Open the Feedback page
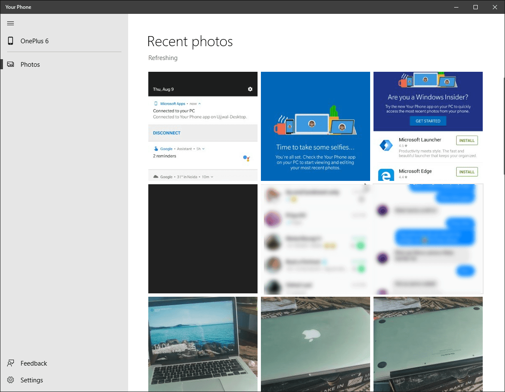 click(x=64, y=363)
